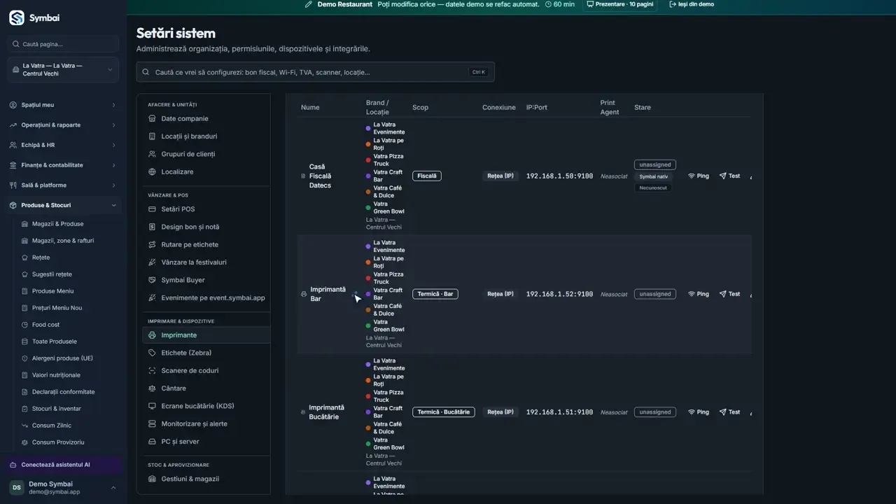The height and width of the screenshot is (504, 896).
Task: Click Conectează asistentul AI
Action: point(62,465)
